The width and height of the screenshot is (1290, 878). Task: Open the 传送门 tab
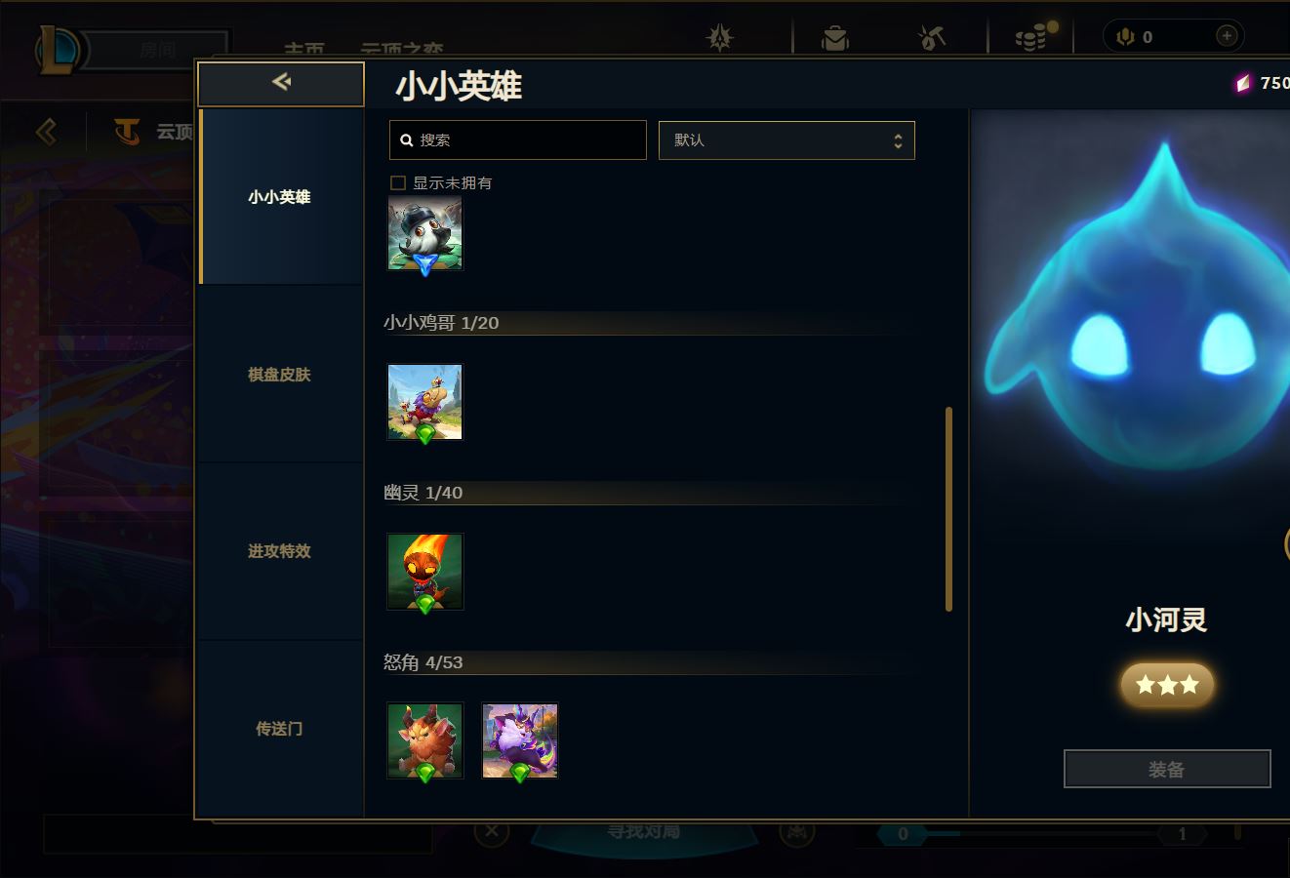coord(280,729)
